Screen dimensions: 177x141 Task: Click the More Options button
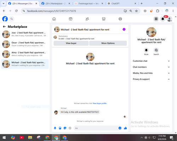click(108, 43)
